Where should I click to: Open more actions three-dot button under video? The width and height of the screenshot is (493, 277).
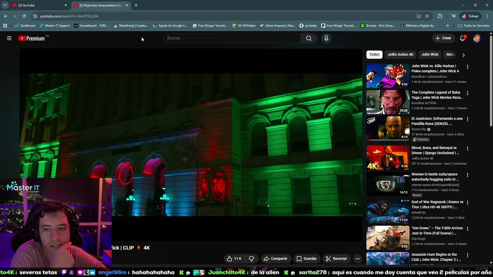[x=357, y=259]
